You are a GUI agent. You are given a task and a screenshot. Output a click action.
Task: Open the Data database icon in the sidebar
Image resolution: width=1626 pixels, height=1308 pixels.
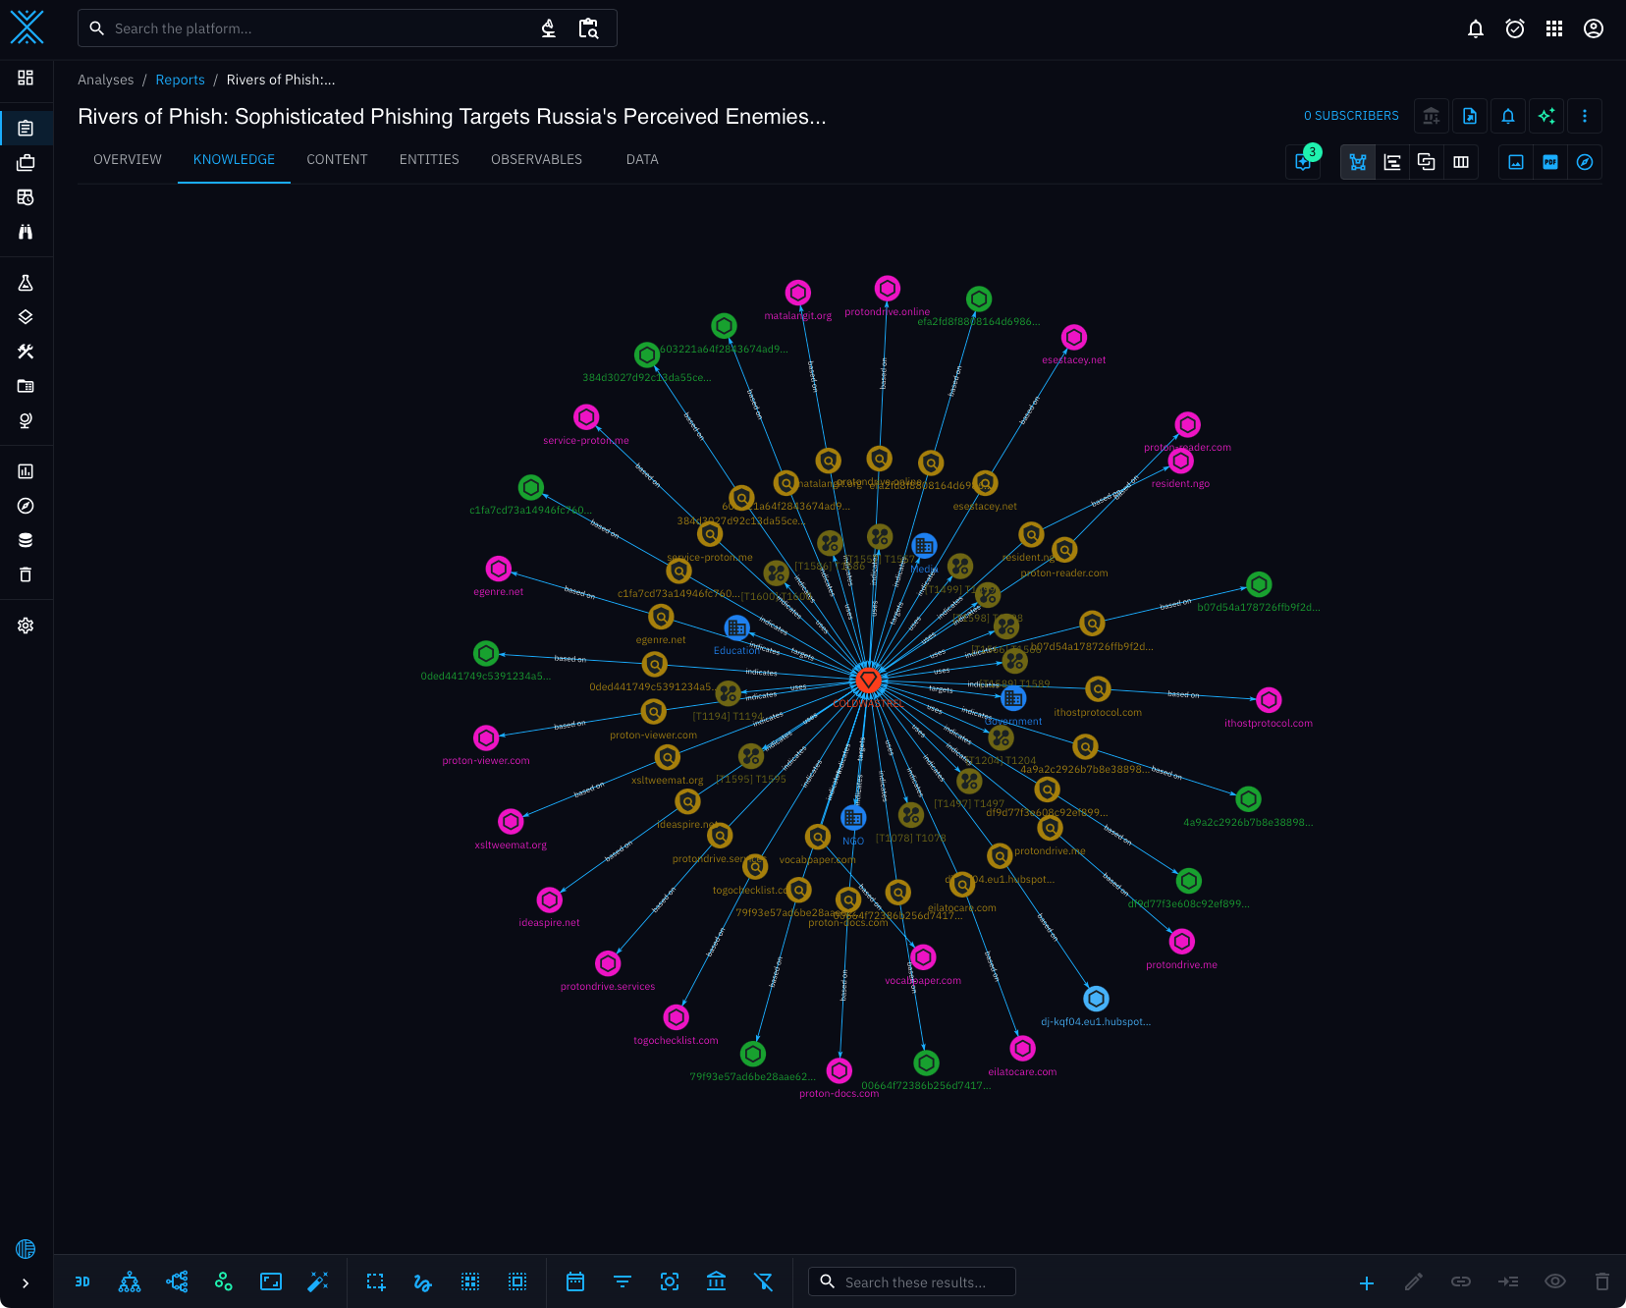(26, 540)
